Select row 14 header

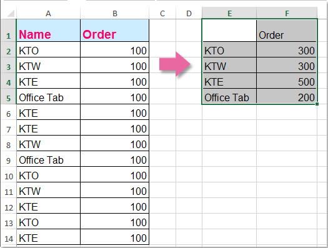[x=8, y=239]
